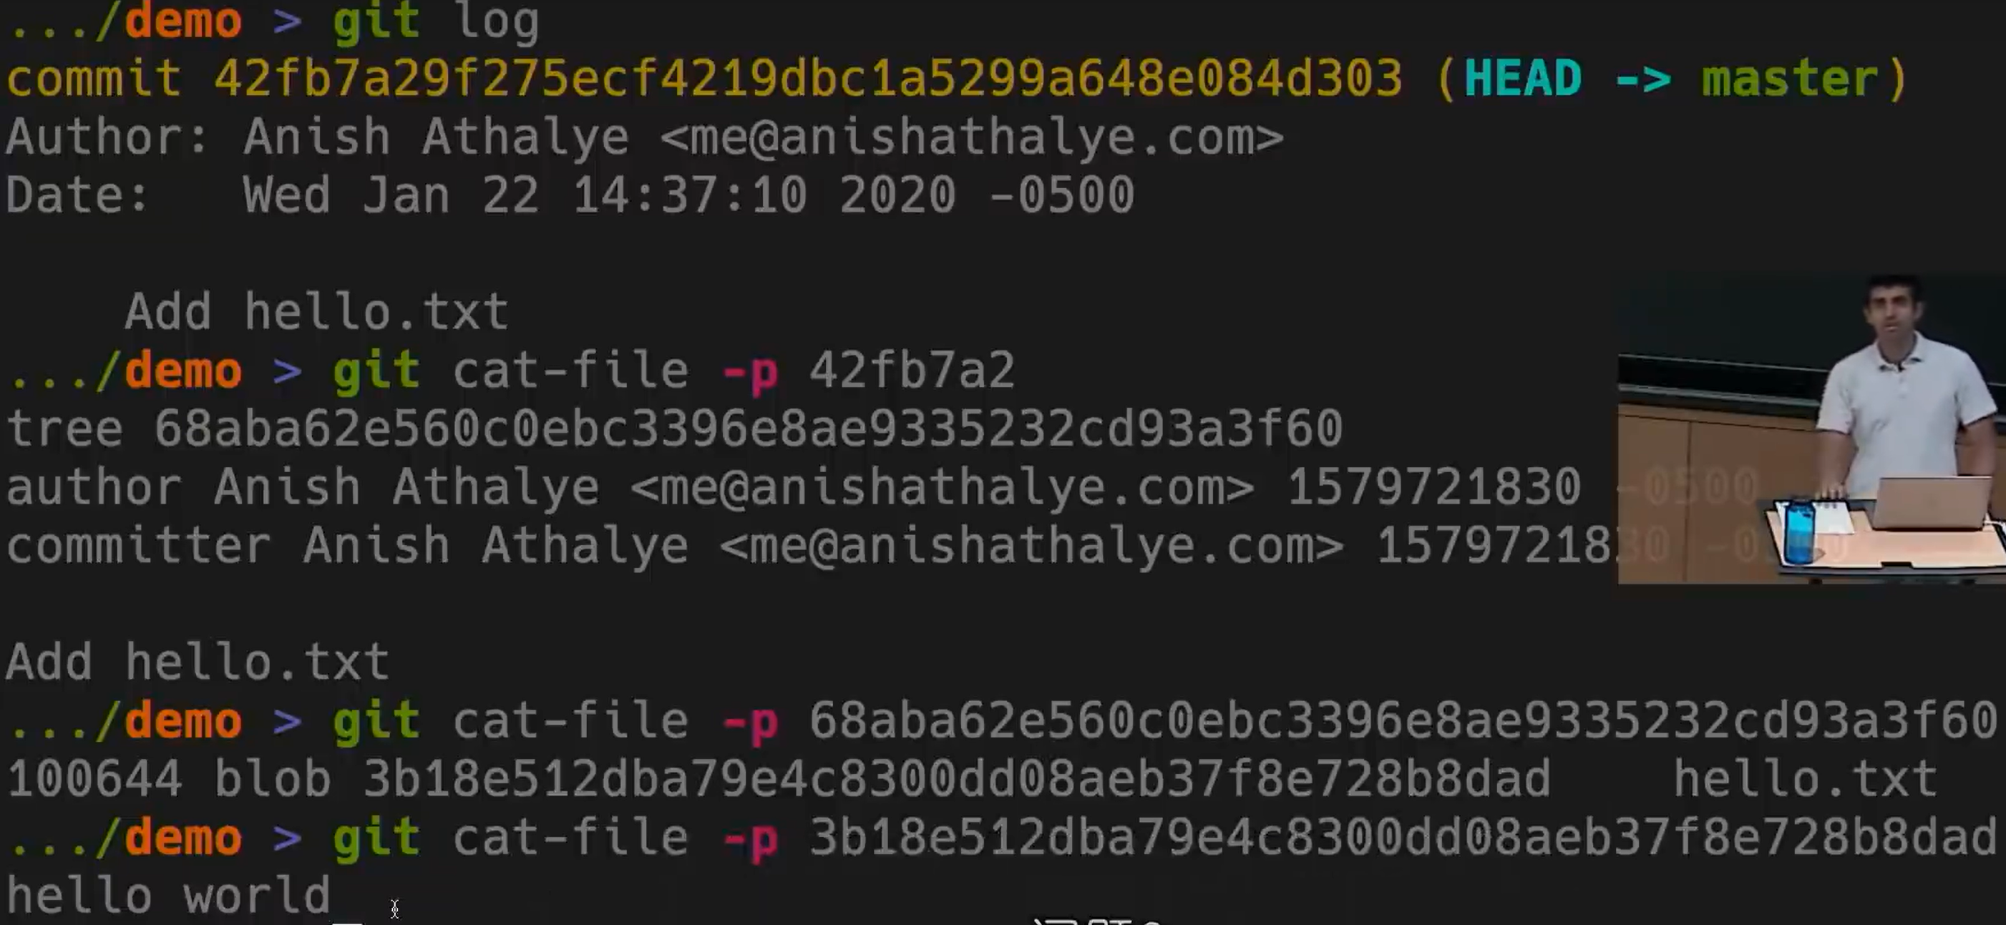Click the word blob in the tree listing
Image resolution: width=2006 pixels, height=925 pixels.
[x=273, y=778]
